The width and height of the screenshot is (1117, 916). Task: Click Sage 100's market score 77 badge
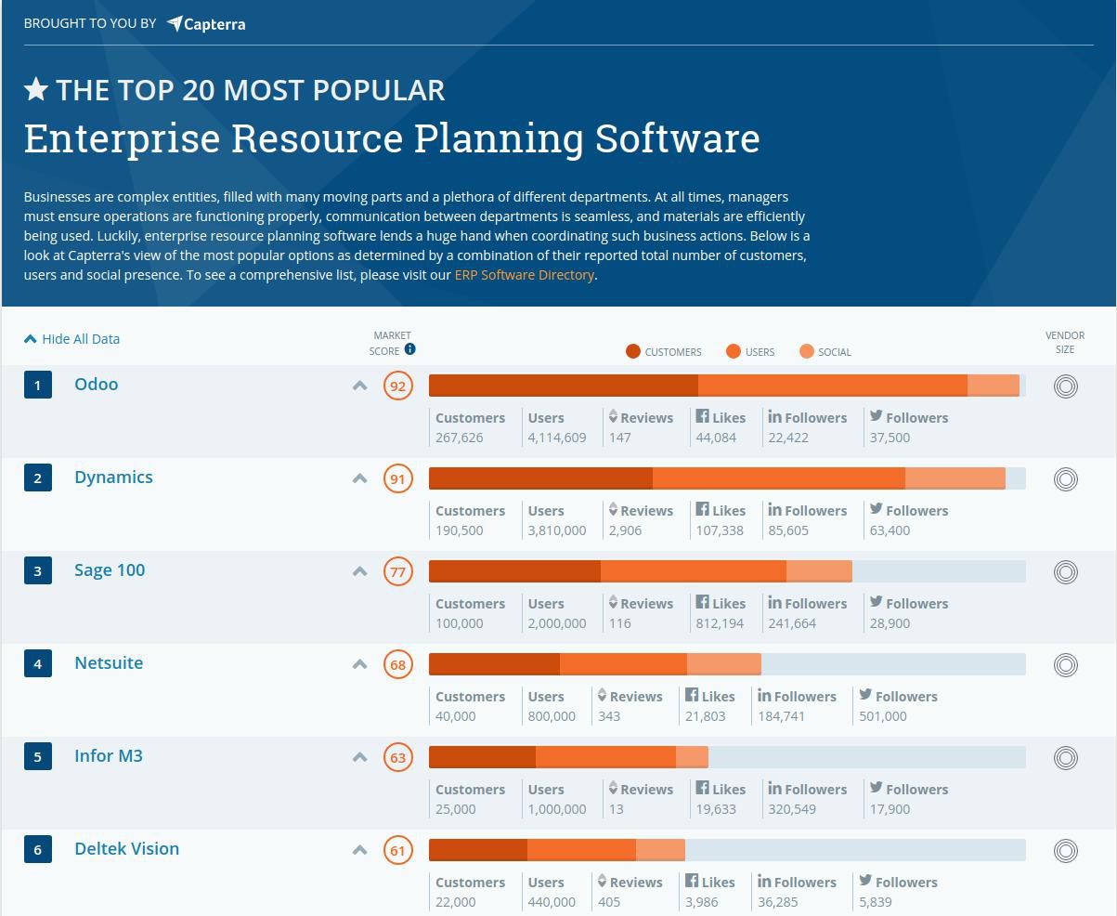tap(398, 571)
